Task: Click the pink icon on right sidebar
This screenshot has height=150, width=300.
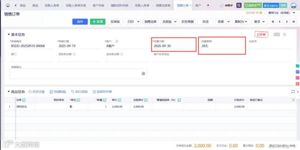Action: (298, 78)
